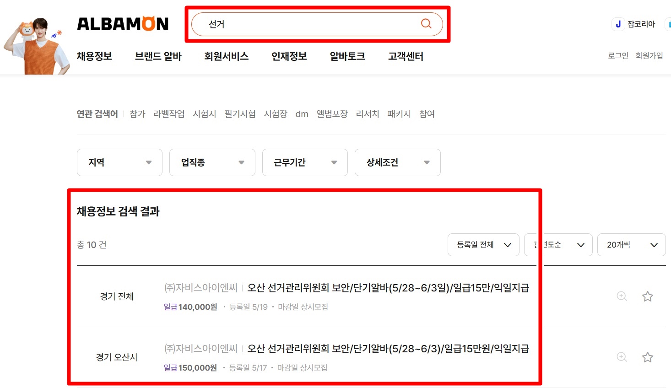Expand the 근무기간 filter dropdown
This screenshot has width=671, height=388.
point(305,162)
